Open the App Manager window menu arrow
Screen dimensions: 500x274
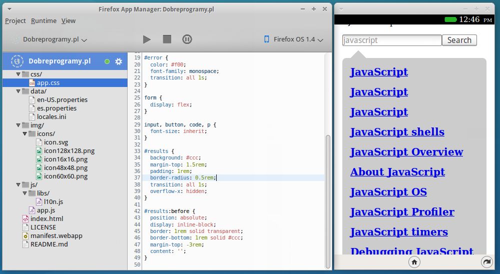point(9,9)
